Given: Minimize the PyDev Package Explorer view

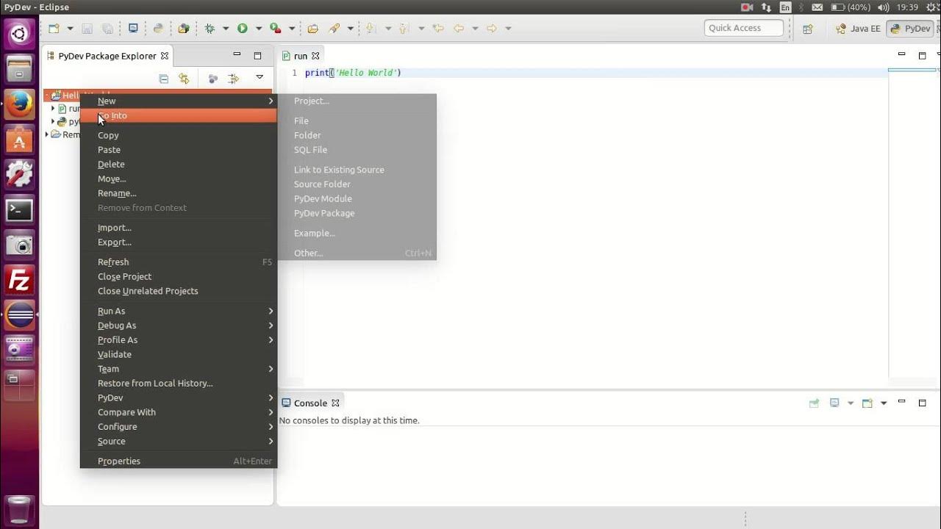Looking at the screenshot, I should click(237, 55).
